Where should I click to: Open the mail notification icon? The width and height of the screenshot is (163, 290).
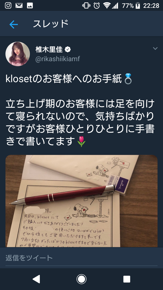19,6
